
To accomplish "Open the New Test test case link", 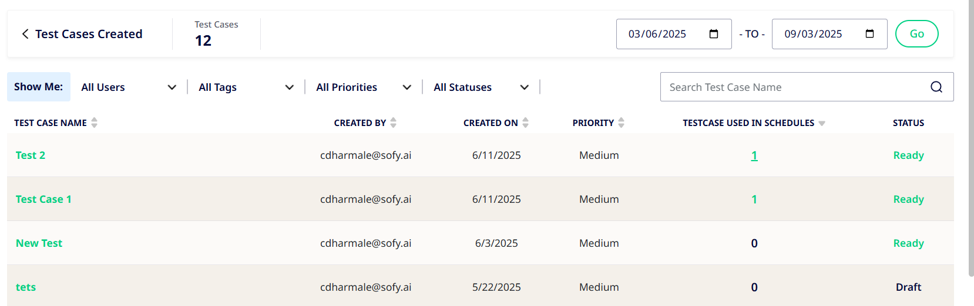I will click(x=39, y=243).
